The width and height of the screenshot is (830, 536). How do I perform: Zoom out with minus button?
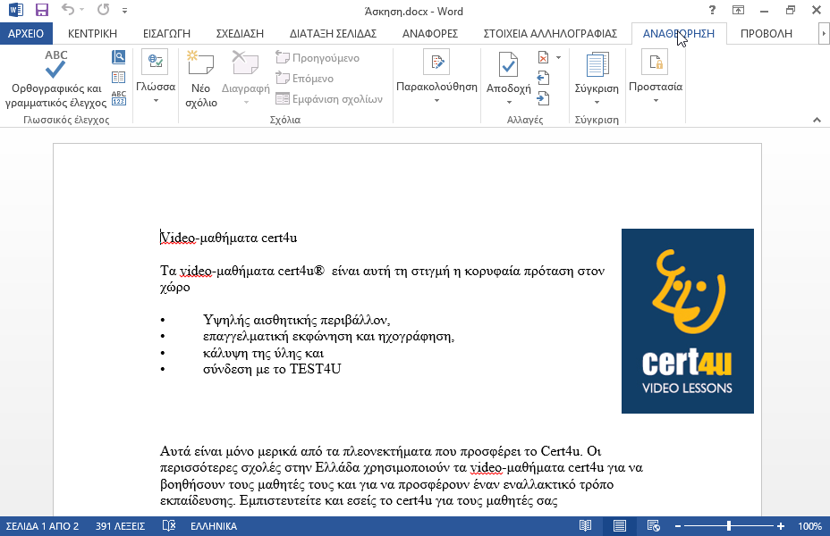(678, 526)
